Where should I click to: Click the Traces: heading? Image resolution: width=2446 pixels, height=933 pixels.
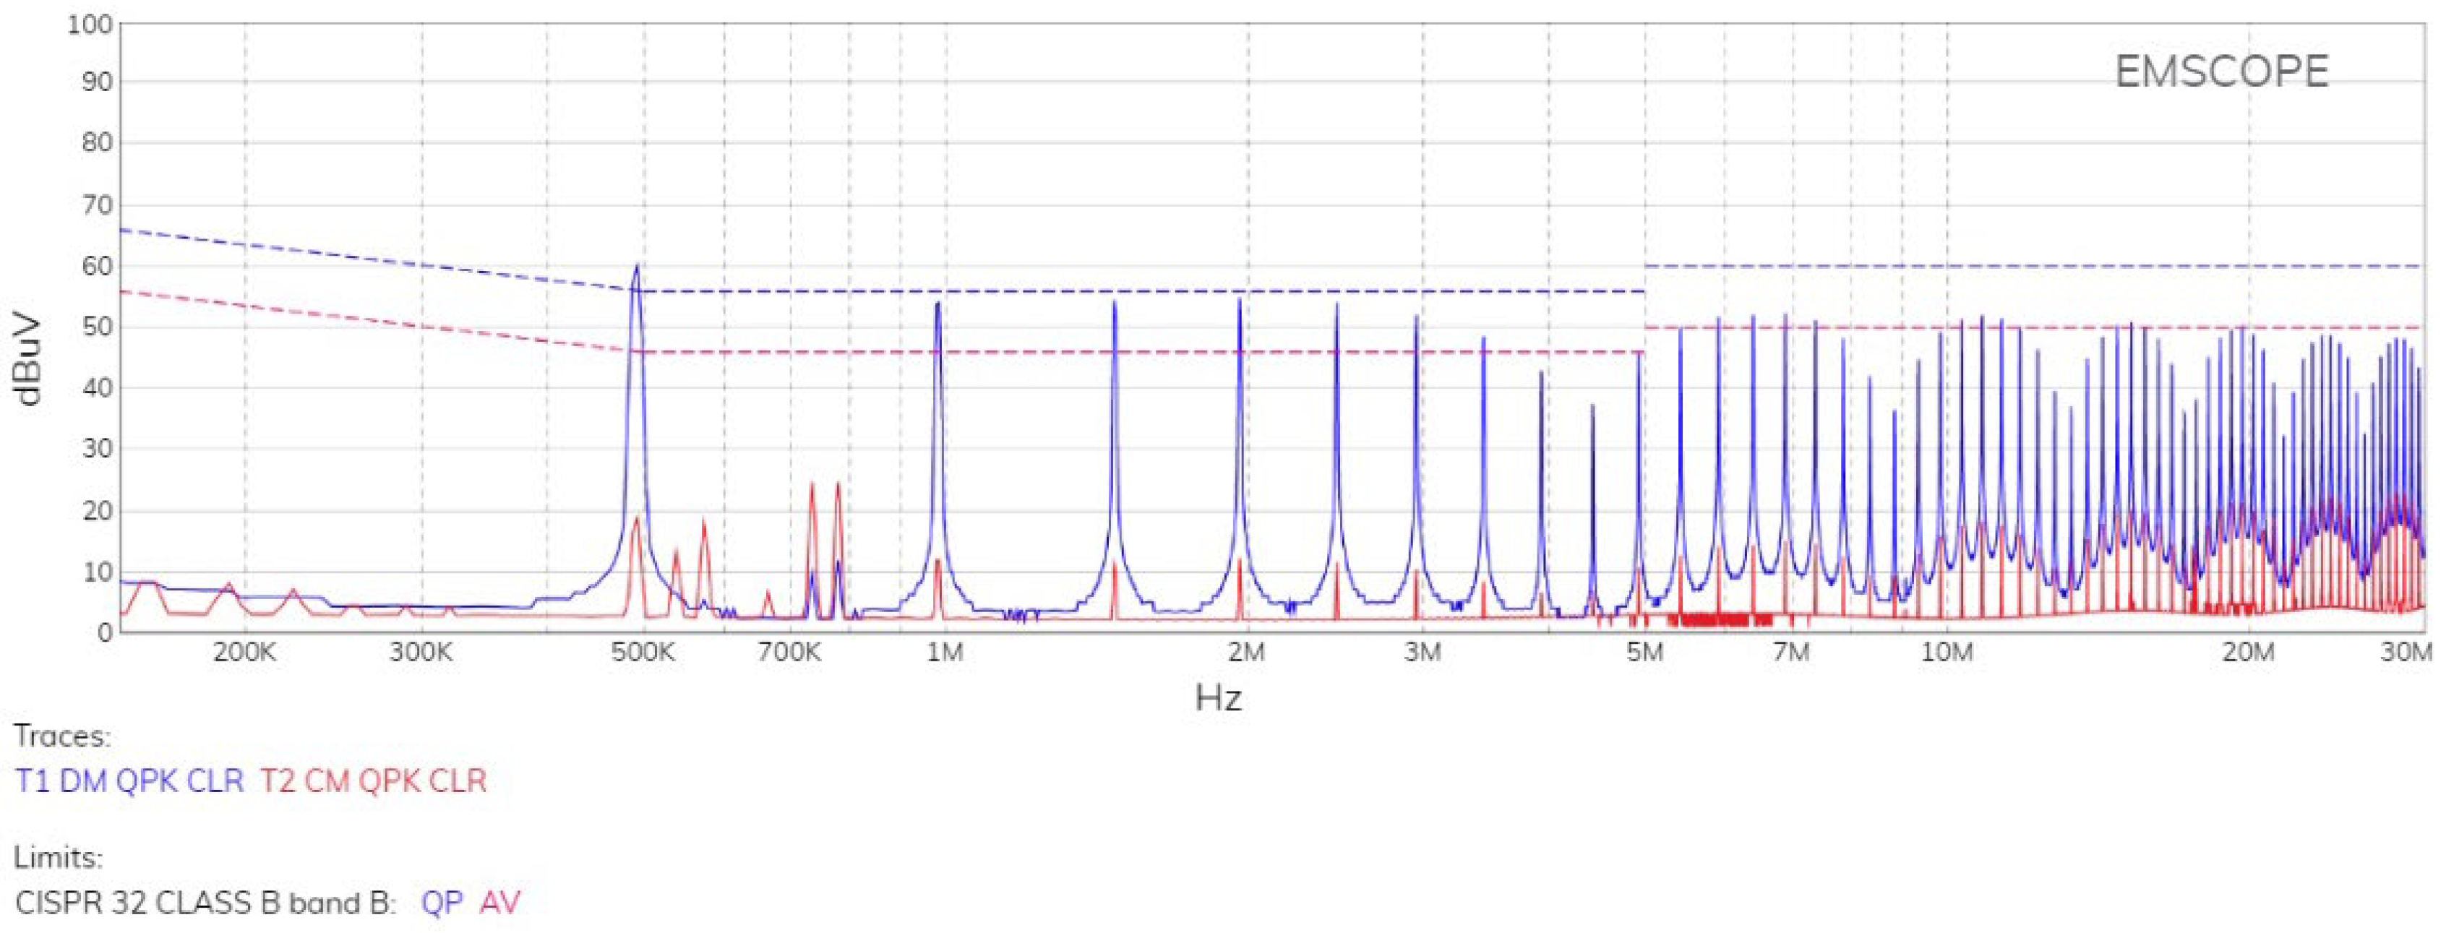pyautogui.click(x=61, y=736)
